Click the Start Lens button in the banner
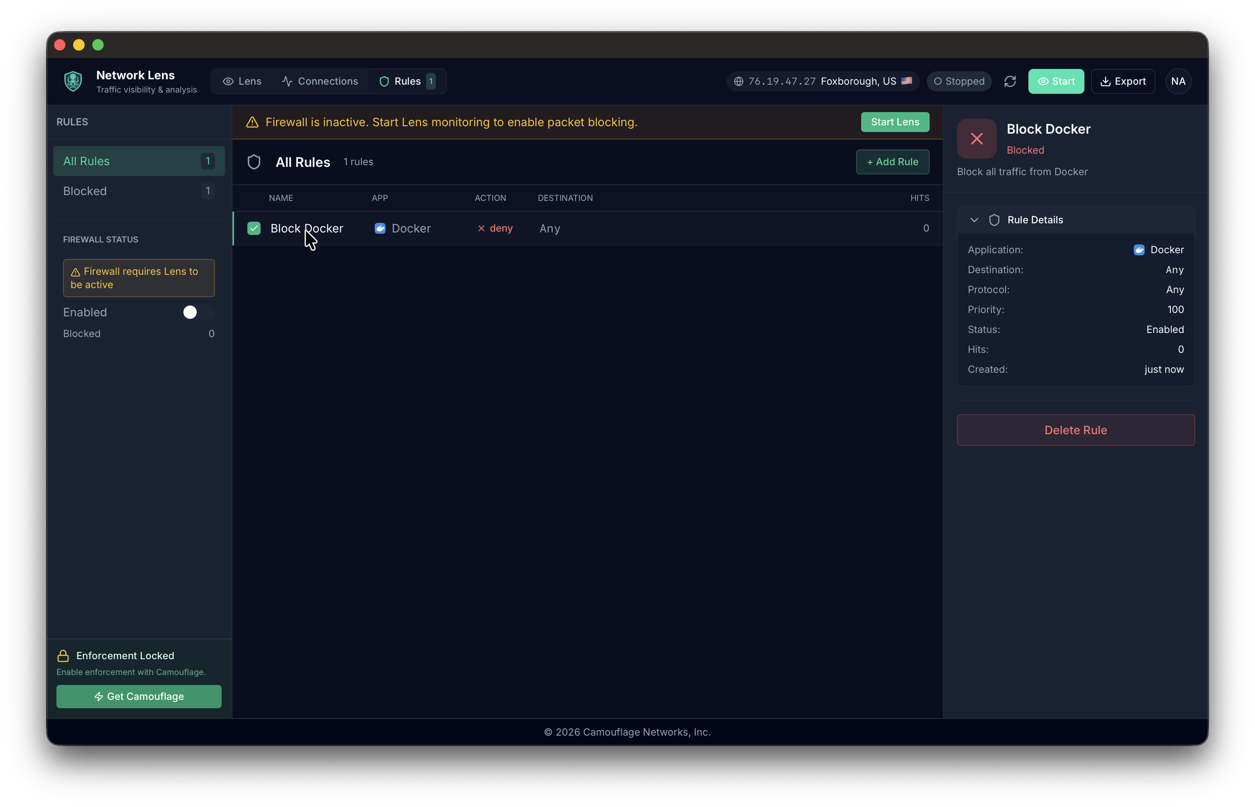 (x=895, y=122)
